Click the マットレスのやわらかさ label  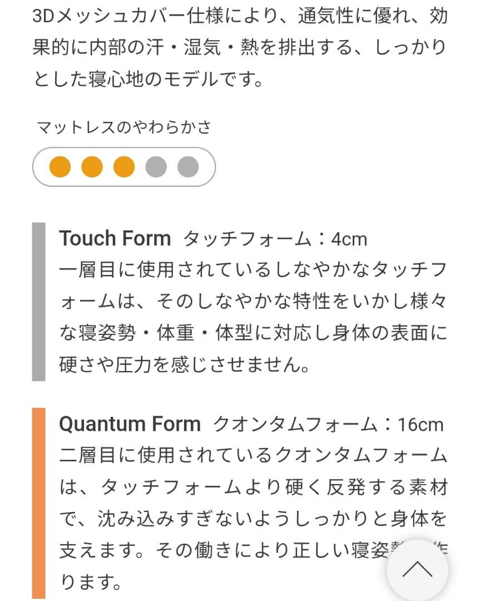[124, 127]
